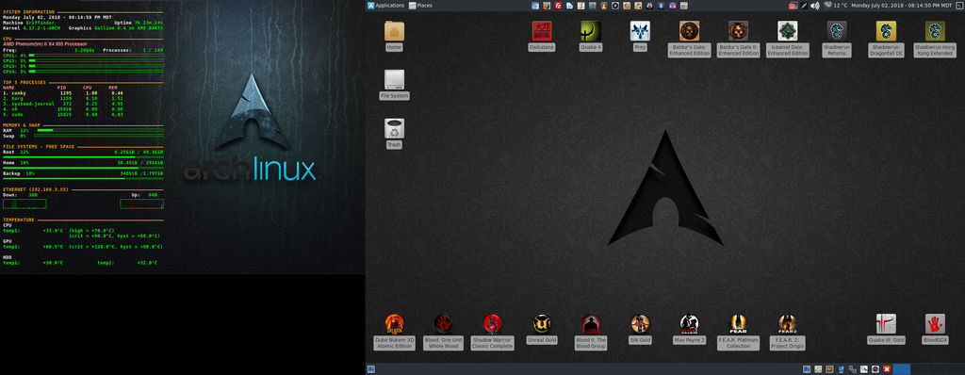Launch Shadow Warrior Classic Complete

(492, 332)
